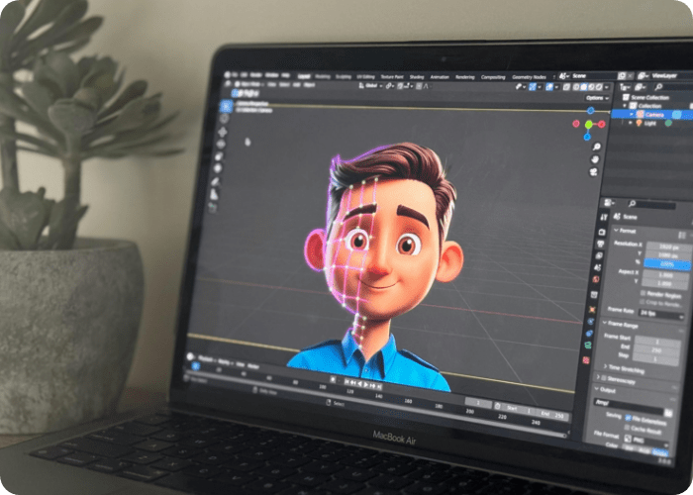This screenshot has height=495, width=693.
Task: Enable the Cache Result checkbox
Action: point(627,428)
